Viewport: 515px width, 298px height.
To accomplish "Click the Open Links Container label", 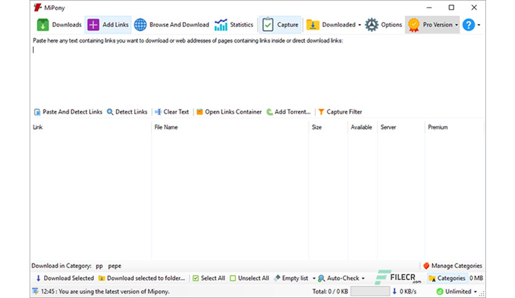I will [x=233, y=112].
